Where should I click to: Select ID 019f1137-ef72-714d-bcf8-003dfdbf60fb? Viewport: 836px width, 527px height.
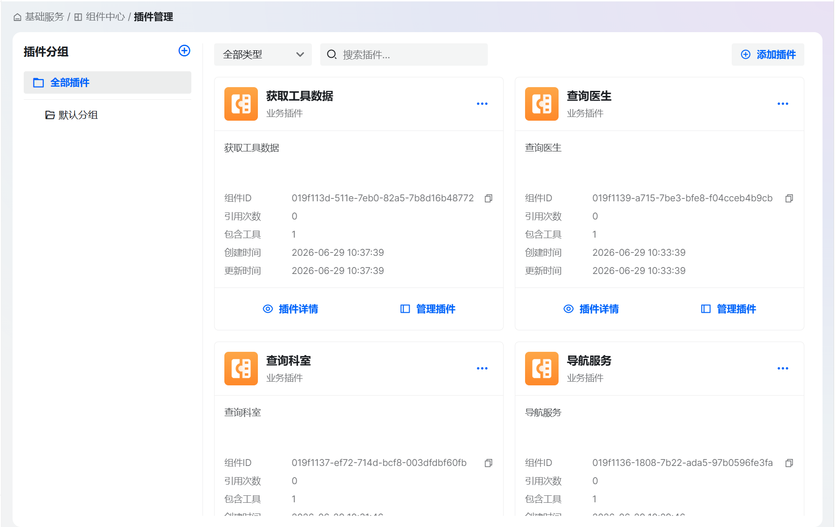click(379, 463)
